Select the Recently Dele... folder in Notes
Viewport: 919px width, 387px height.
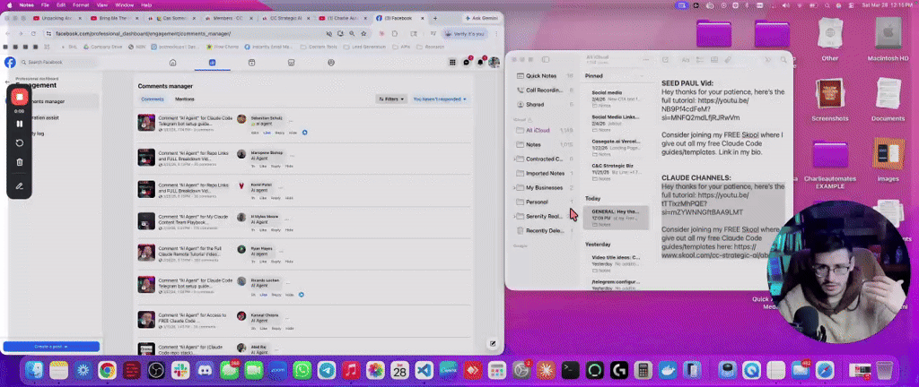pyautogui.click(x=545, y=230)
